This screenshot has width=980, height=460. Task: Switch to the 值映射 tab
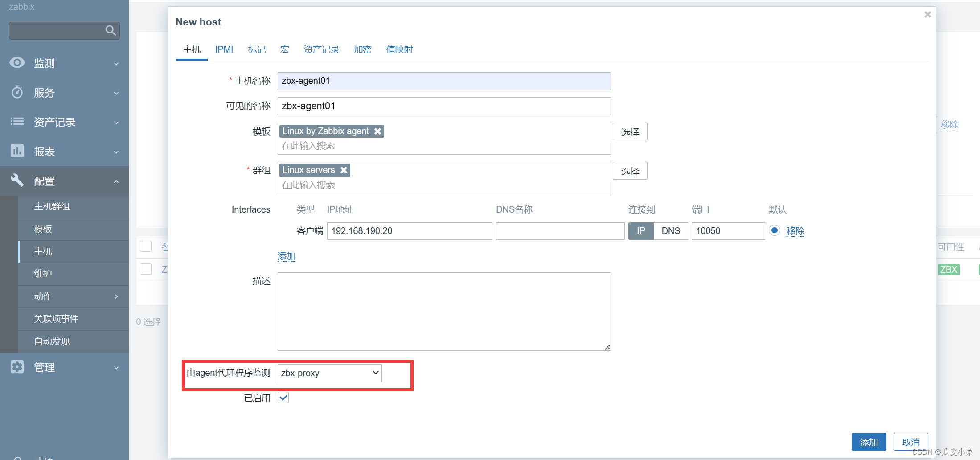(x=399, y=49)
